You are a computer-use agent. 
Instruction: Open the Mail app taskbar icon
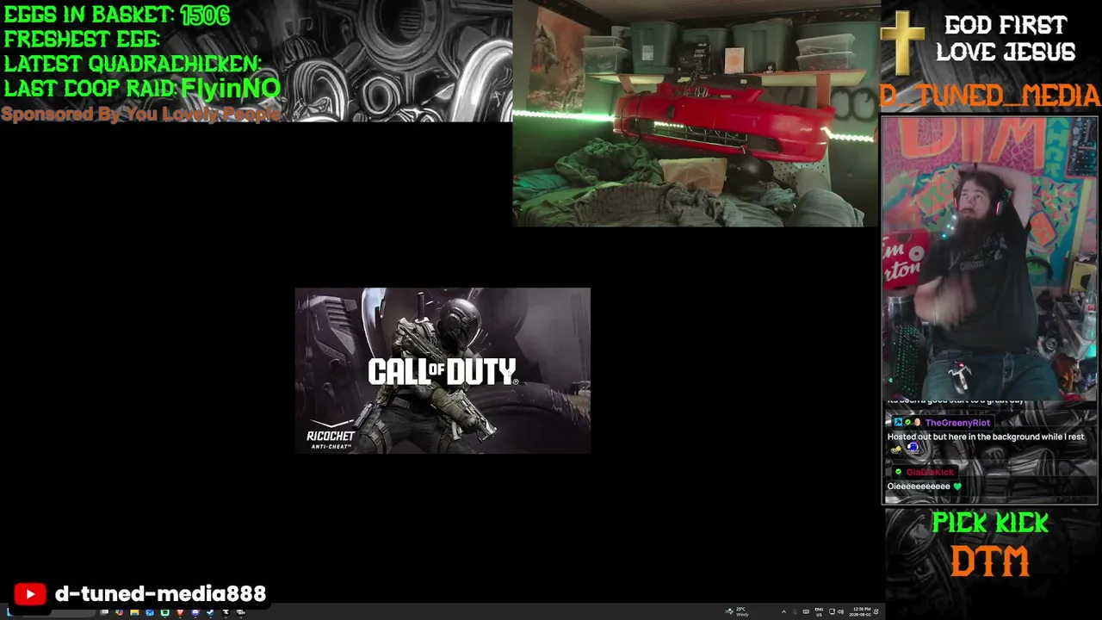pos(150,612)
